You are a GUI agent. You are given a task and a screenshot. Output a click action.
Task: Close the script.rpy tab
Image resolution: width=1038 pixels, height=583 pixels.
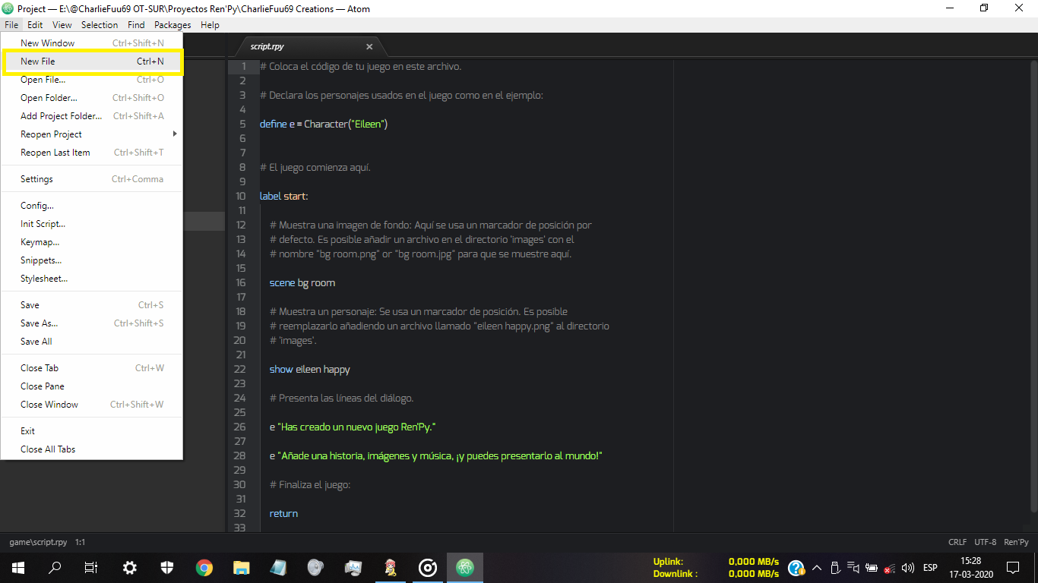pos(369,47)
